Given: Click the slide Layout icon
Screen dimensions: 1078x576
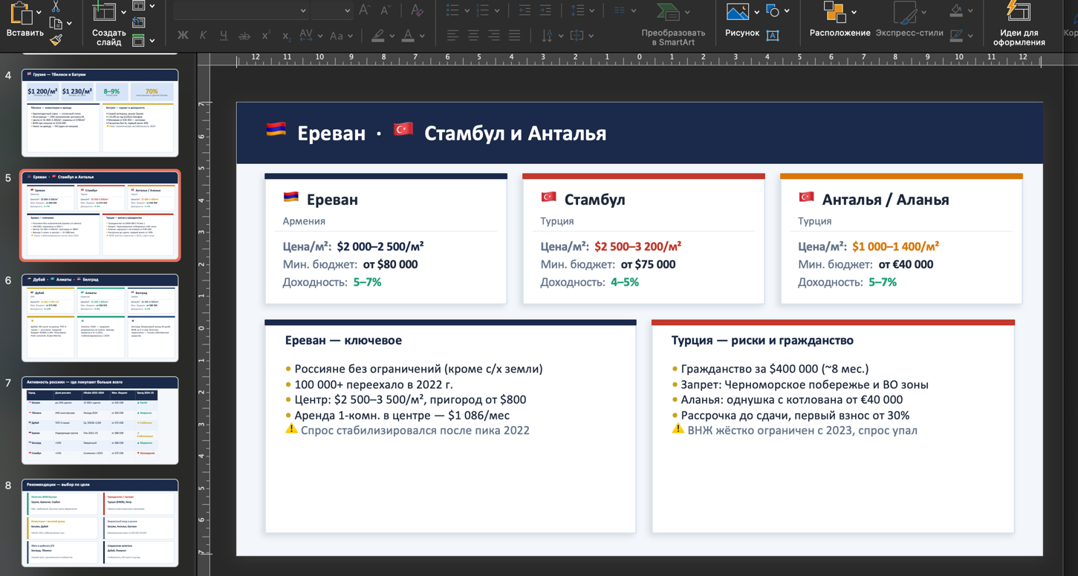Looking at the screenshot, I should point(138,6).
